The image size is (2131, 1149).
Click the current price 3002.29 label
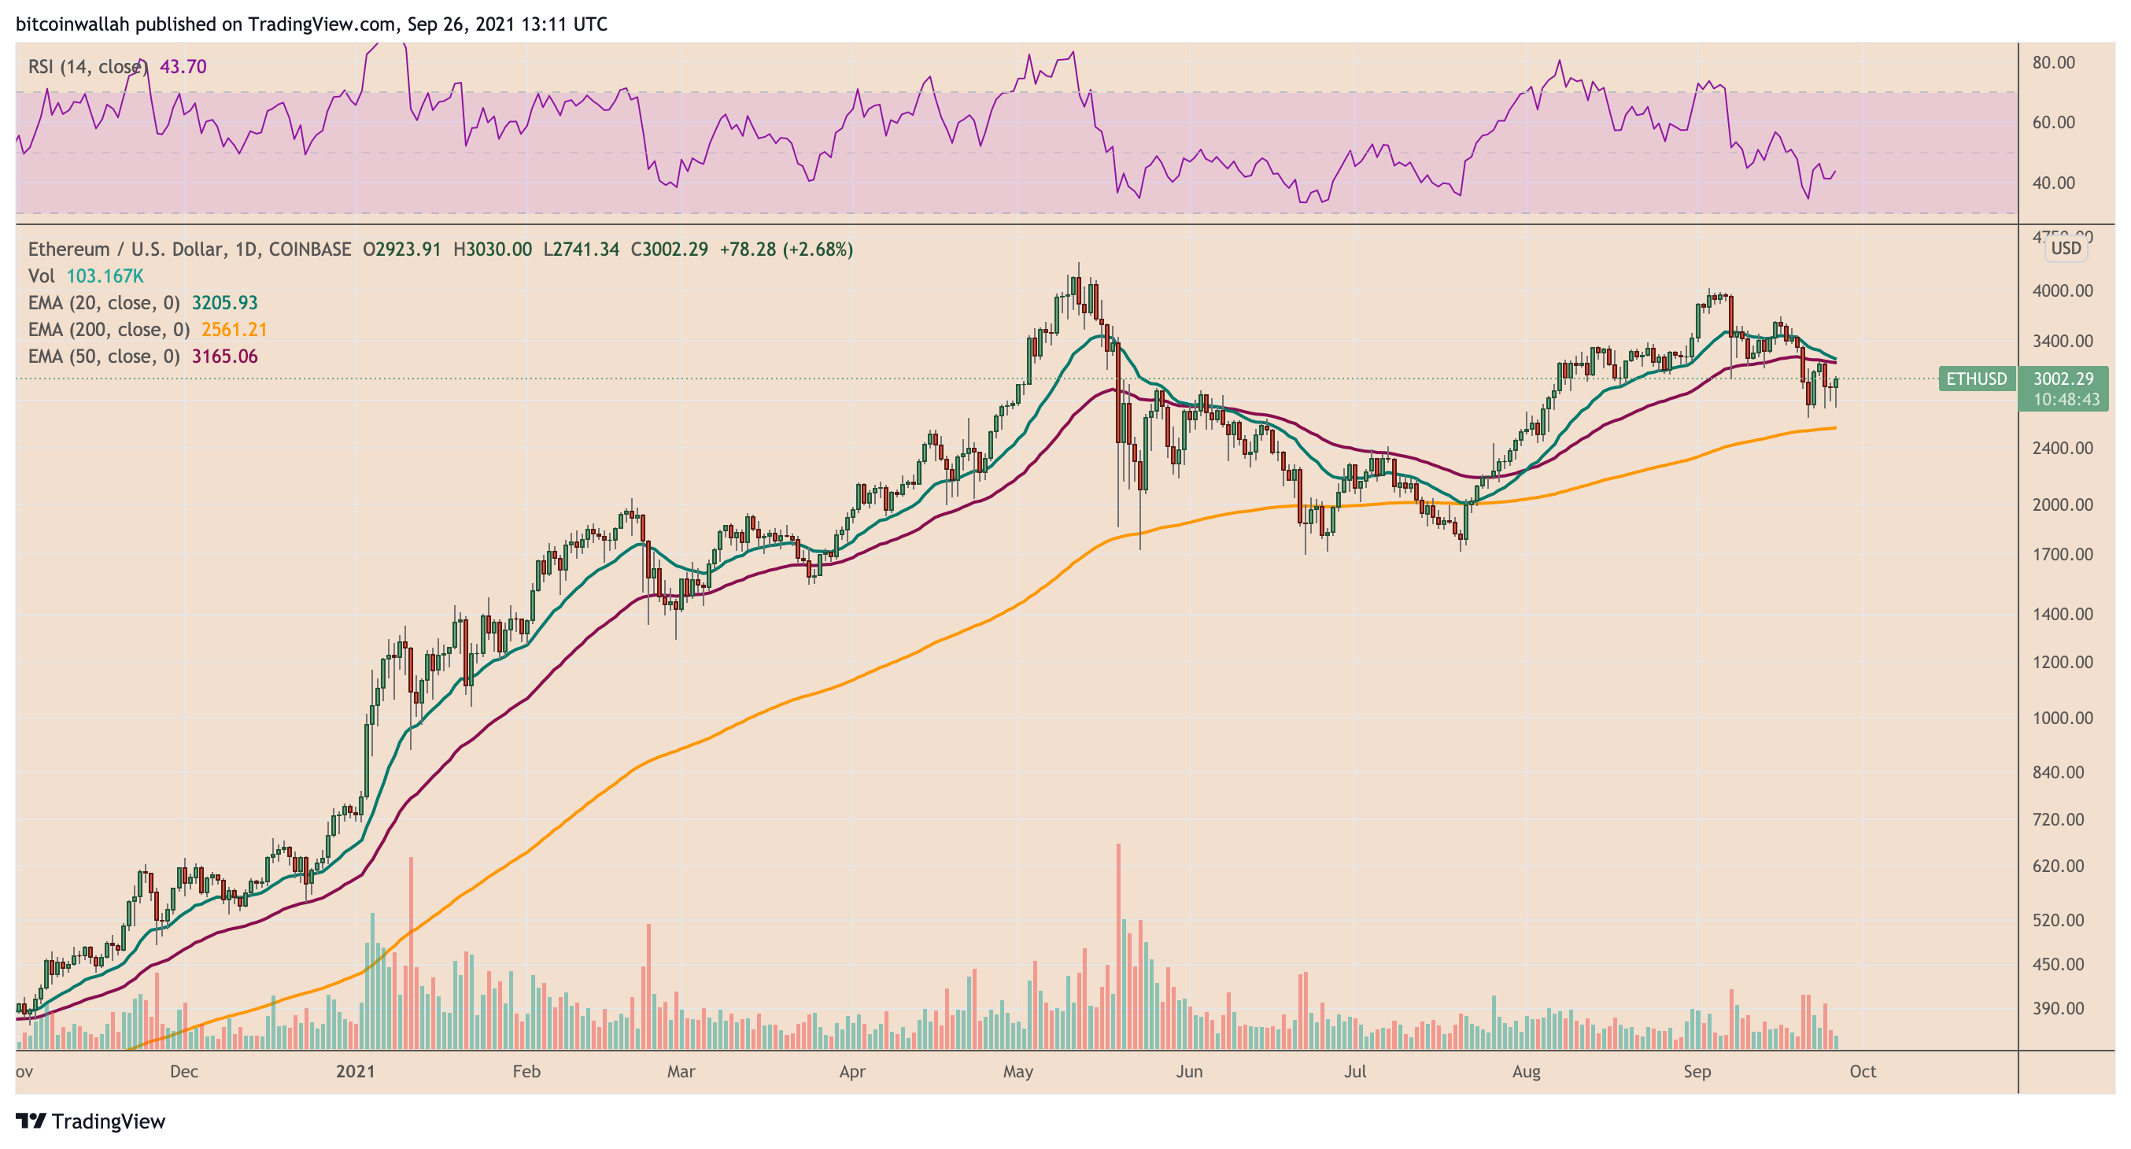2063,379
